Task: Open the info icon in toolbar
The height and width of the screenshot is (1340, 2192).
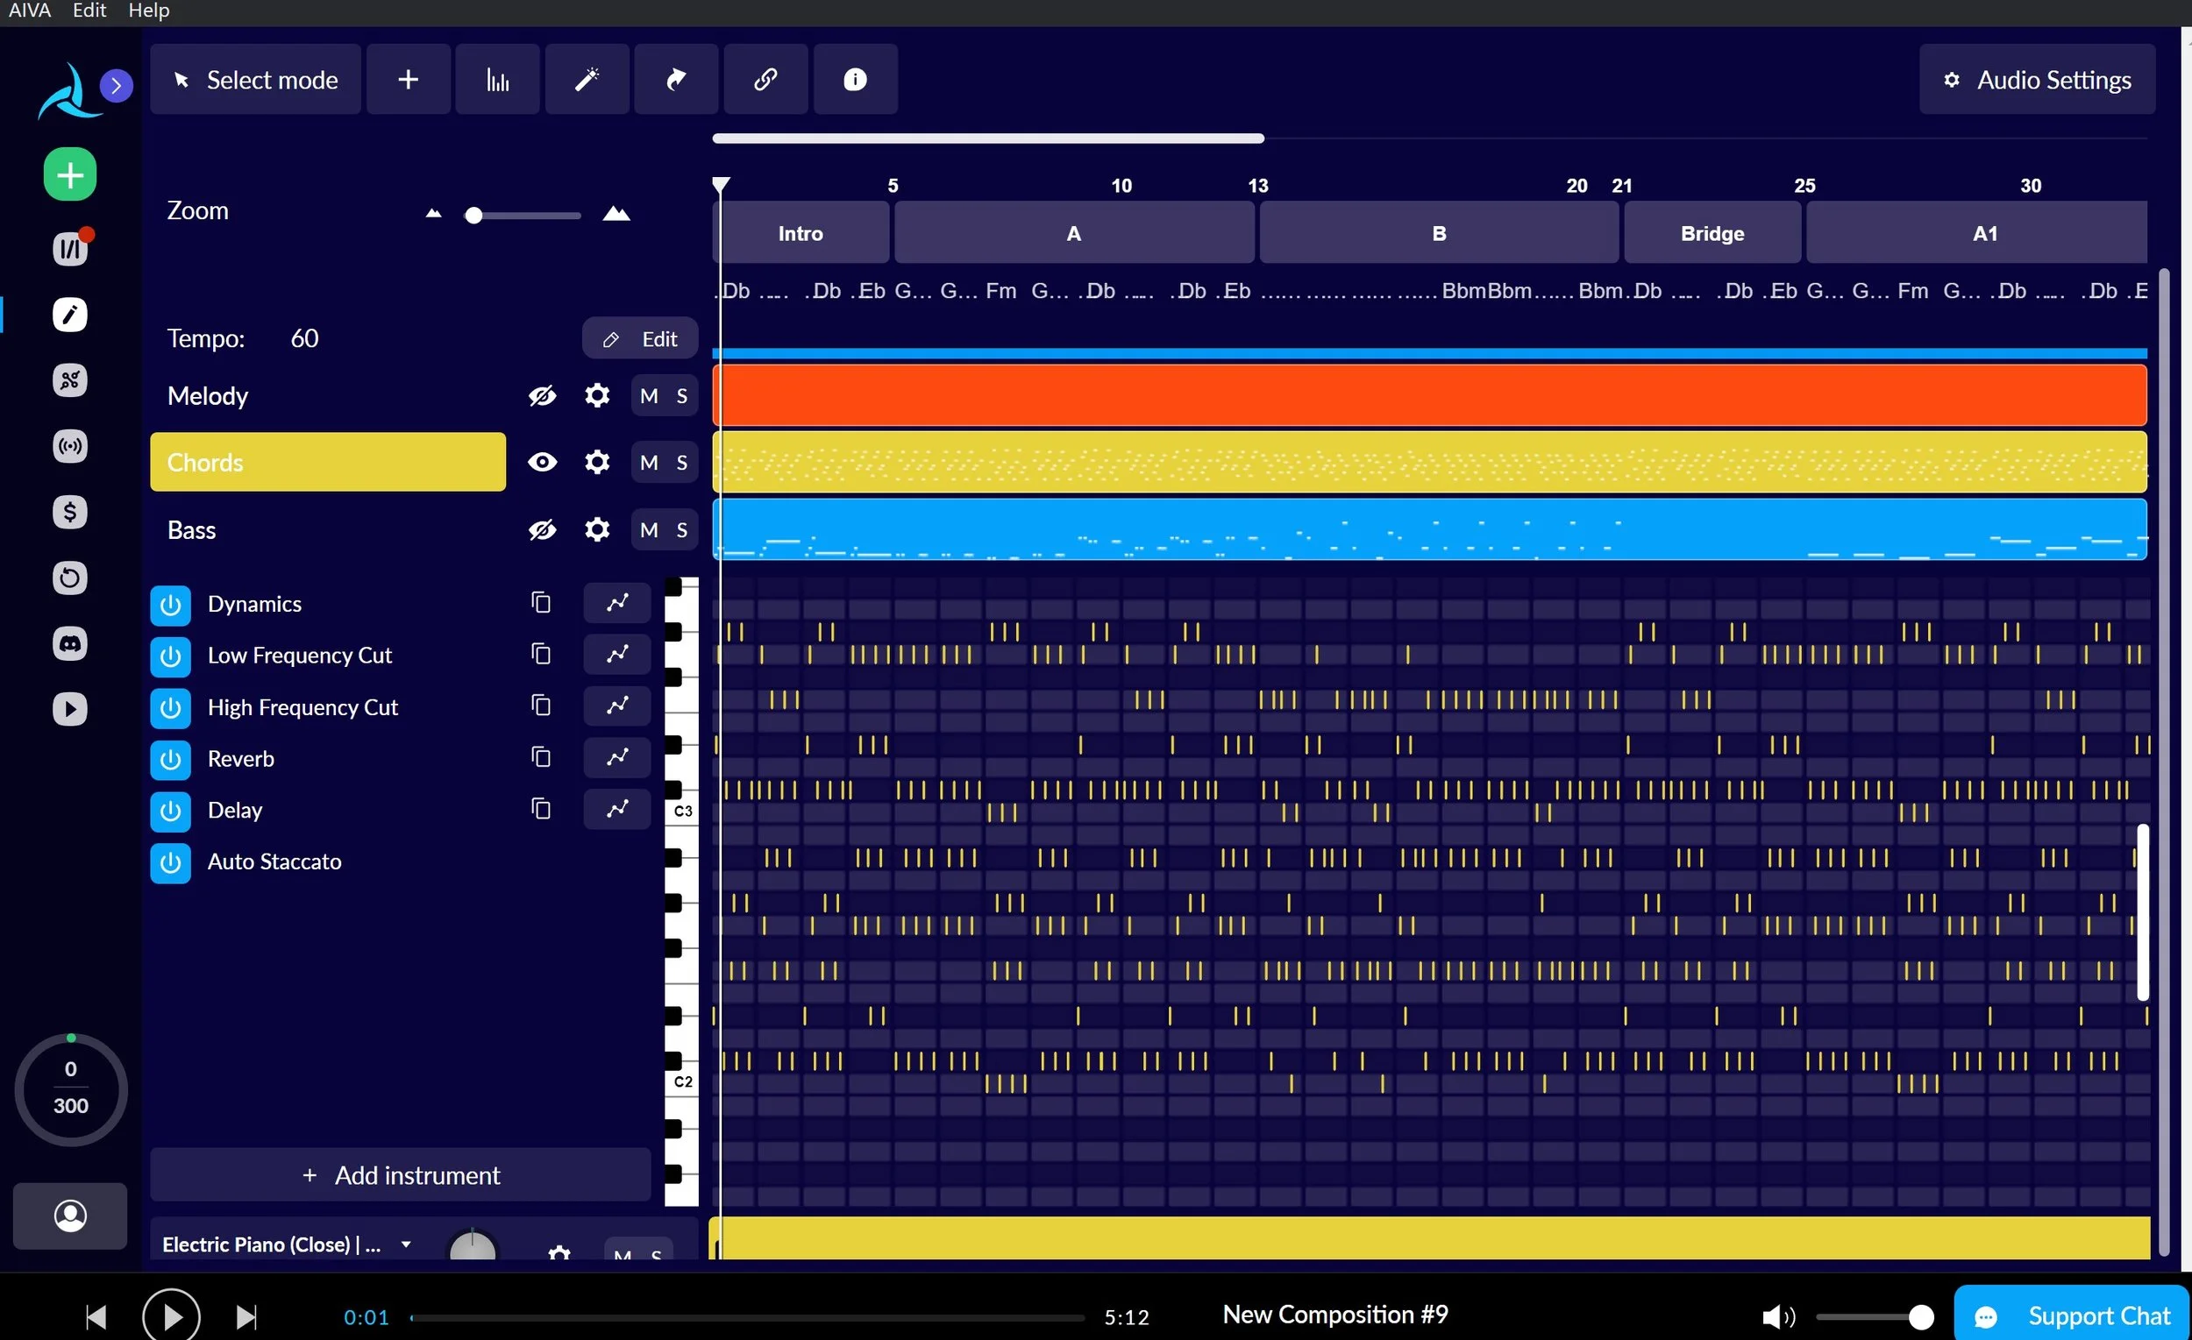Action: click(x=854, y=79)
